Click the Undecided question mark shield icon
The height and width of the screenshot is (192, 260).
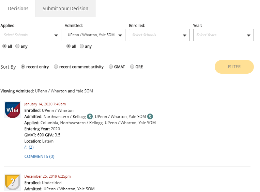pyautogui.click(x=13, y=182)
